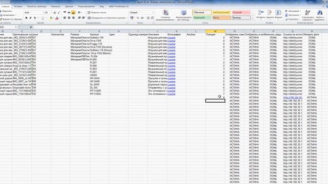Click the Comma Style (000) icon

pos(142,18)
